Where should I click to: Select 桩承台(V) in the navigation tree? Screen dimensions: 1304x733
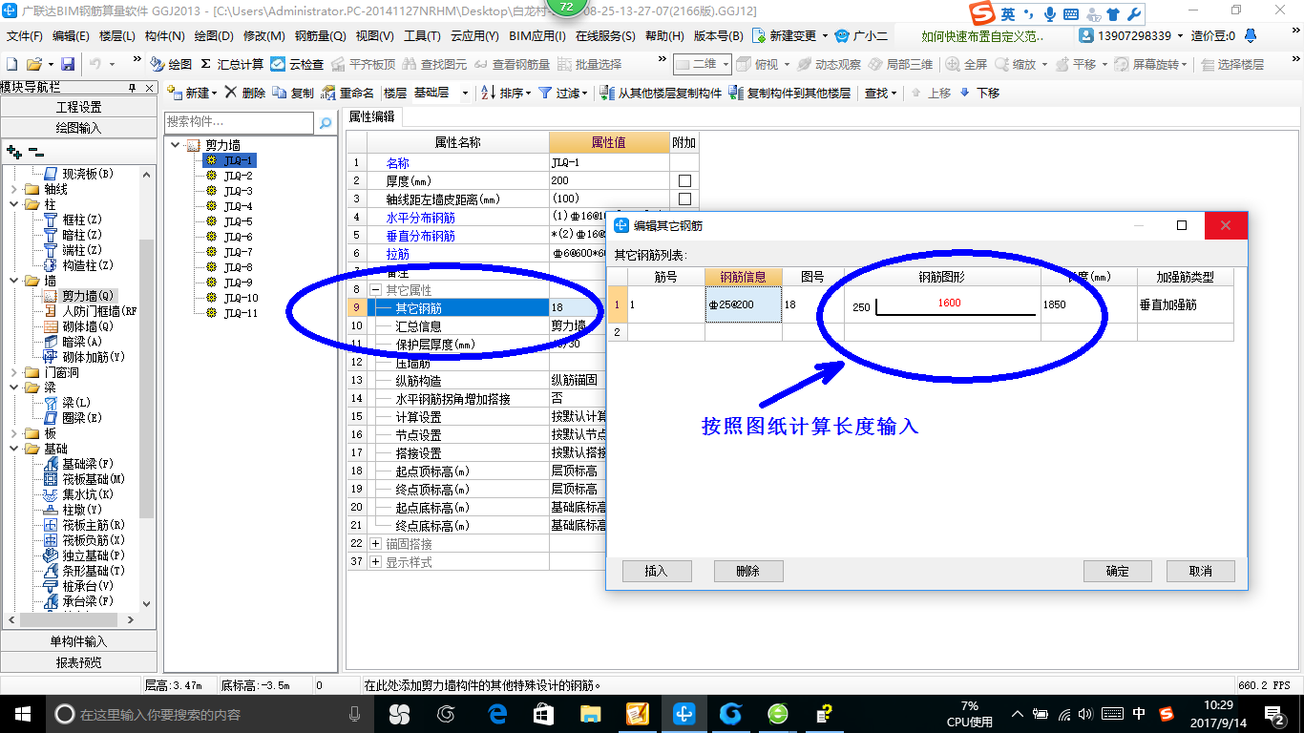tap(78, 586)
